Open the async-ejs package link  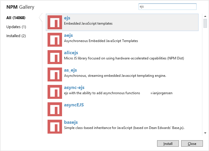click(74, 88)
